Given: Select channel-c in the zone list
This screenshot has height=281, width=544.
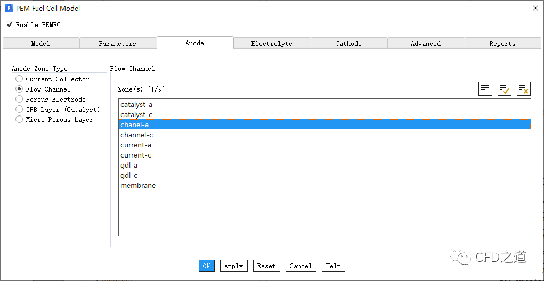Looking at the screenshot, I should point(324,135).
